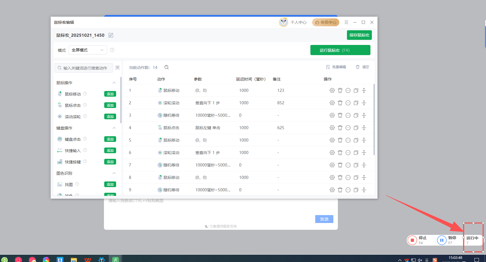This screenshot has width=486, height=262.
Task: Click the 保存鼠标宏 button
Action: point(359,35)
